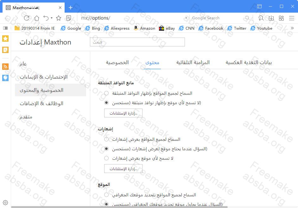Screen dimensions: 298x208
Task: Click the Google Search box
Action: point(218,18)
